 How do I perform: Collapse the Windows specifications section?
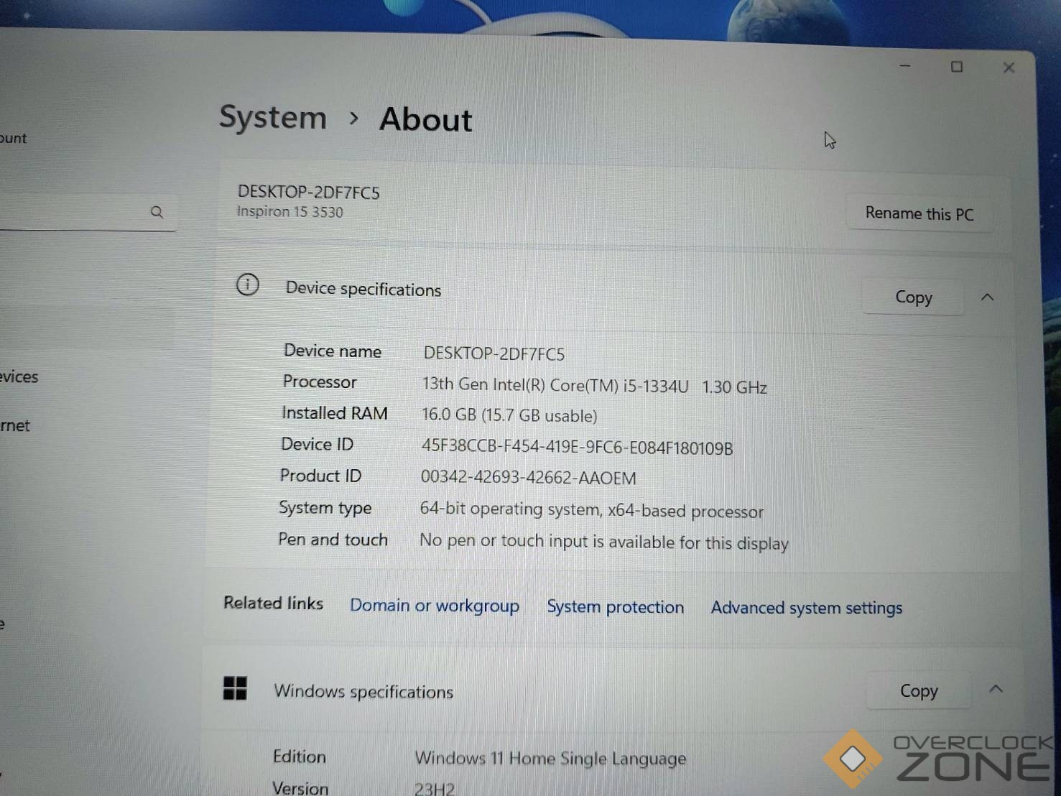996,689
